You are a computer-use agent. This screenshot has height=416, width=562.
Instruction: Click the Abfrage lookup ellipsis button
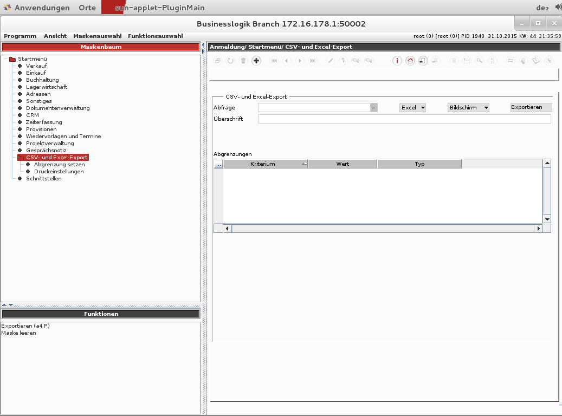pyautogui.click(x=373, y=108)
